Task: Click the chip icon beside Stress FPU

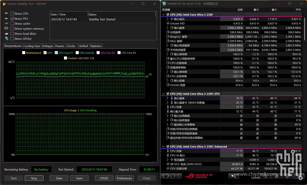Action: 7,18
